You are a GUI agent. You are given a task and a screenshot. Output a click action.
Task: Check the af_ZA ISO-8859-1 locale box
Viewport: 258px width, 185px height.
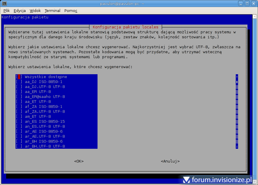coord(19,107)
